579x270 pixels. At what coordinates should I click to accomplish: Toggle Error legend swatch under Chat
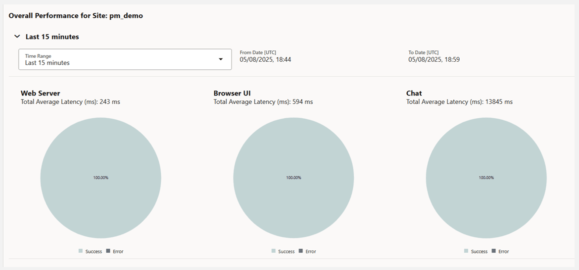tap(494, 251)
